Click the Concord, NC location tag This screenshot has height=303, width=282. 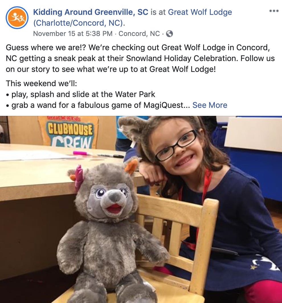[x=139, y=34]
